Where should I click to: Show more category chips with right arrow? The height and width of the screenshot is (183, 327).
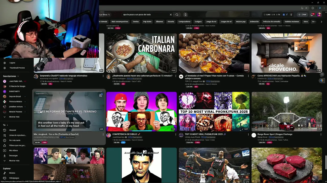pos(321,22)
